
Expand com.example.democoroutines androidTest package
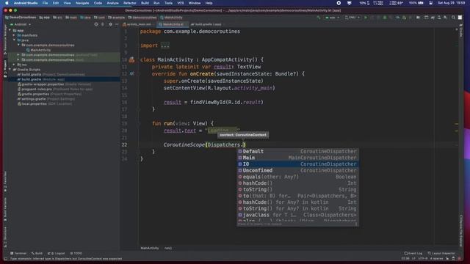point(18,55)
